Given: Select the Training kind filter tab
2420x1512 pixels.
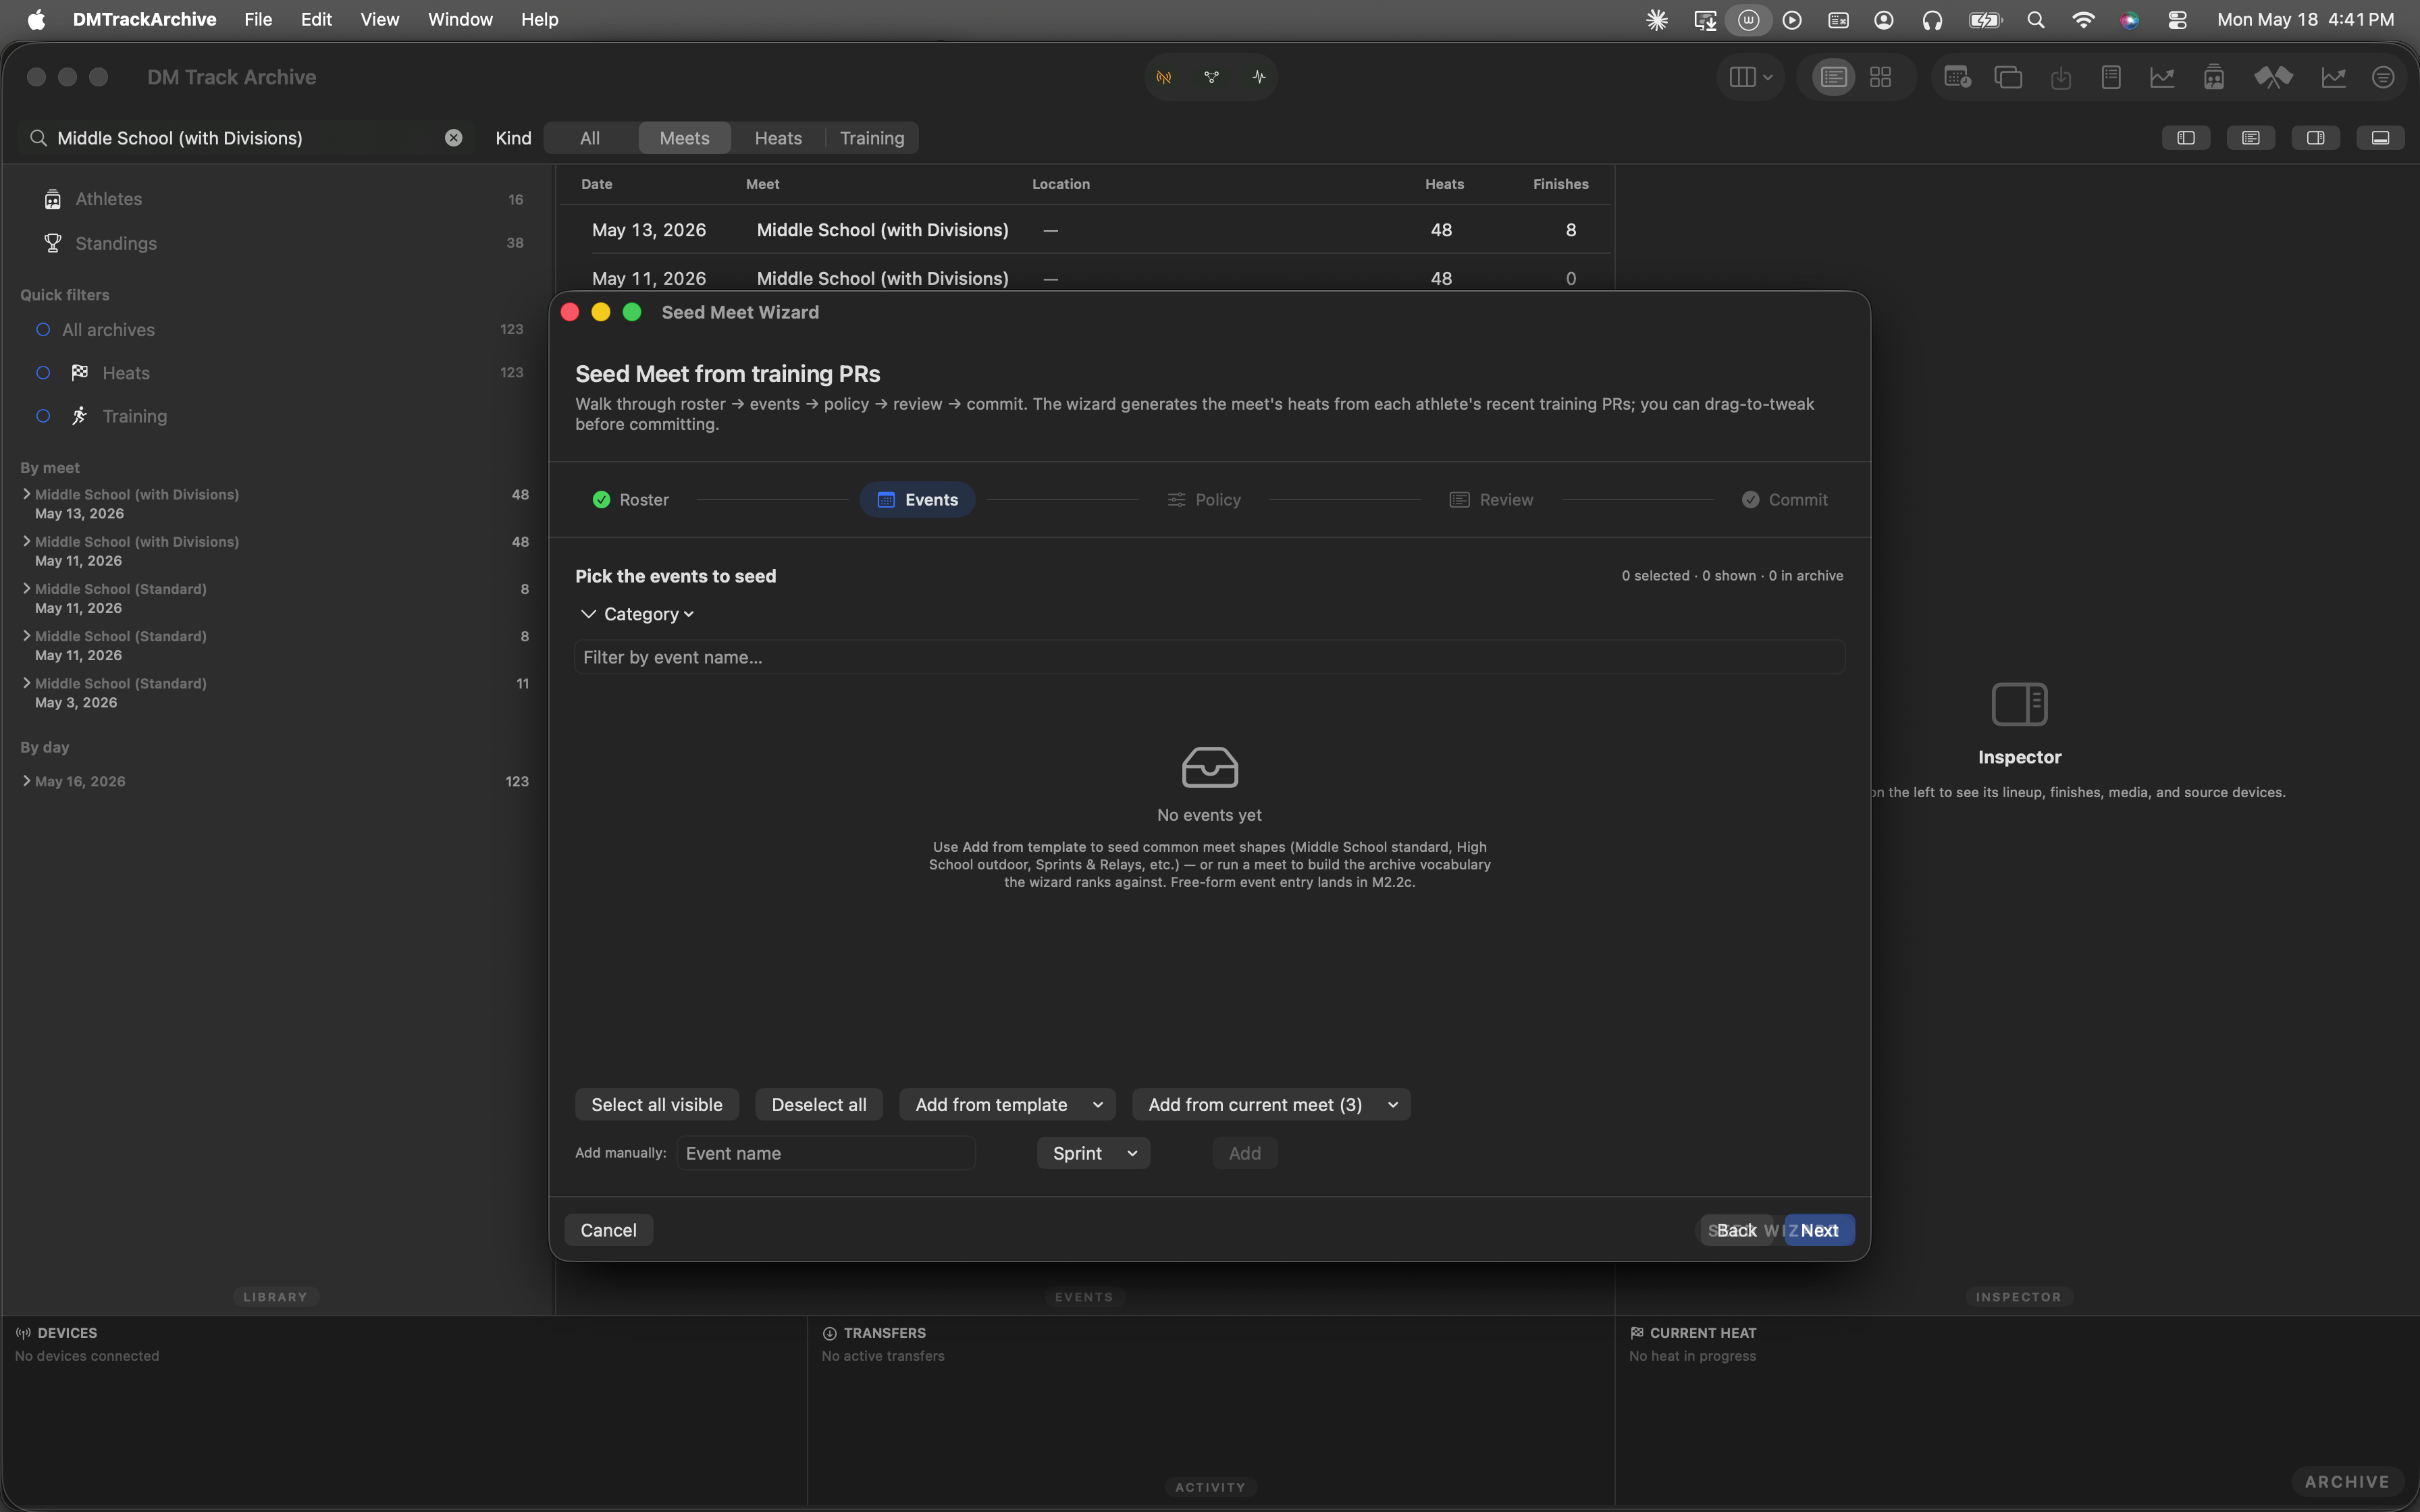Looking at the screenshot, I should (872, 138).
